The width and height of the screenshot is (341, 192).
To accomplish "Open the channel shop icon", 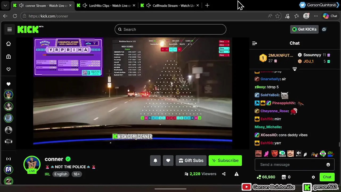I will click(284, 177).
